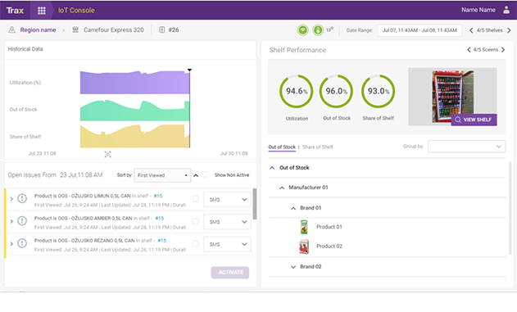The height and width of the screenshot is (312, 517).
Task: Click the Region name breadcrumb link
Action: coord(38,30)
